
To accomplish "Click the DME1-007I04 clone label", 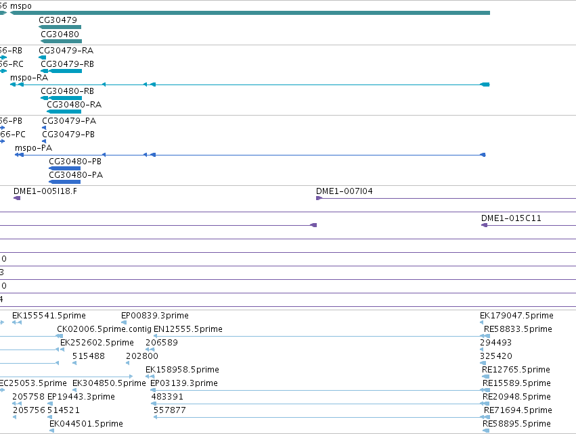I will coord(345,191).
